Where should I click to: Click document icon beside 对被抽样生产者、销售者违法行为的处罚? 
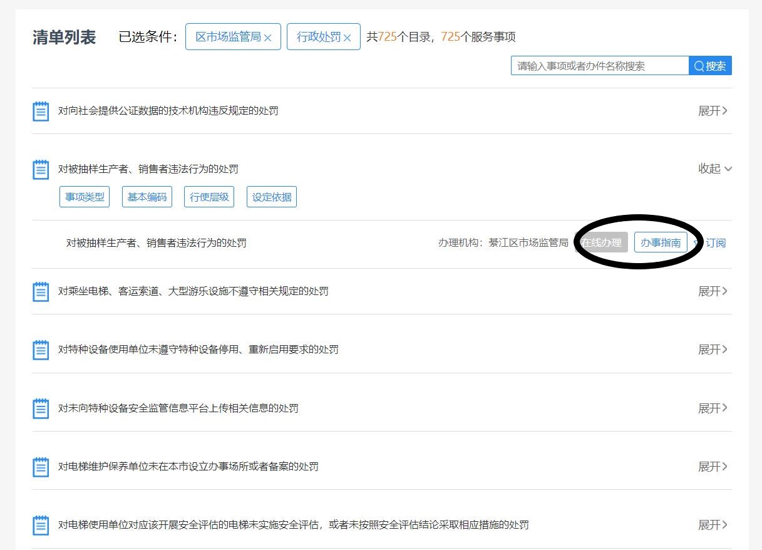[41, 169]
